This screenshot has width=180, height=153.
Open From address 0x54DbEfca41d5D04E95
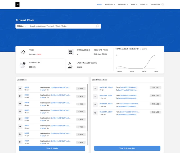(x=129, y=104)
